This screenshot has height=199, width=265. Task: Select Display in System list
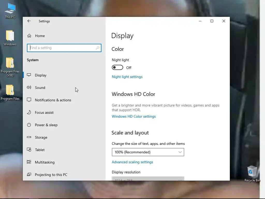coord(64,75)
